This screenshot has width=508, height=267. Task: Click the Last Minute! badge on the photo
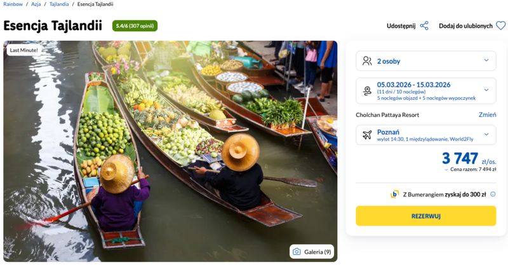pyautogui.click(x=24, y=50)
